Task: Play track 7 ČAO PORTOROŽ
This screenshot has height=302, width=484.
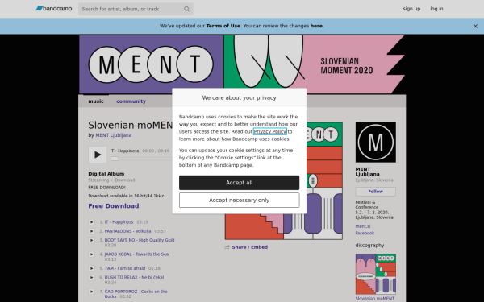Action: (91, 292)
